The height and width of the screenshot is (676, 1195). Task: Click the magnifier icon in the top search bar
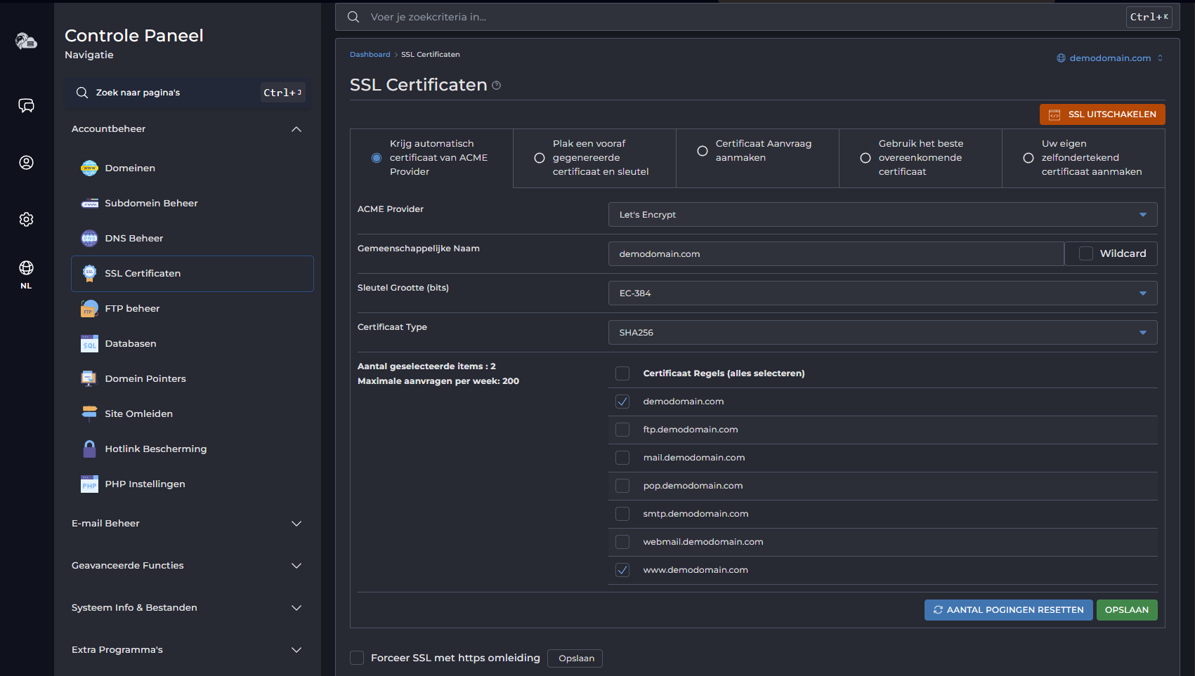353,17
